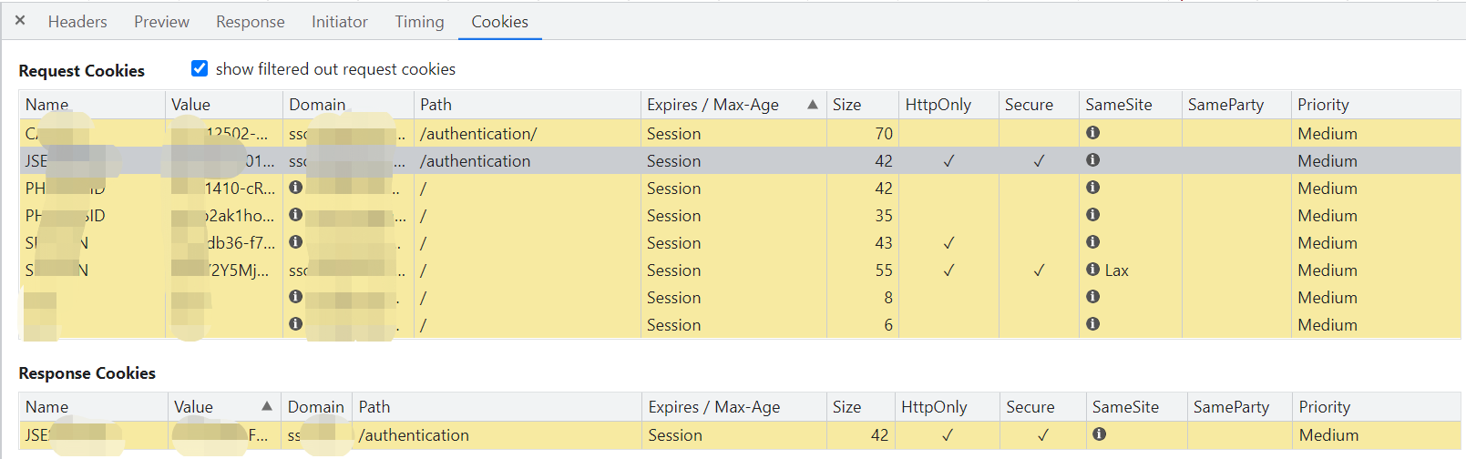The height and width of the screenshot is (459, 1466).
Task: Click SameSite info icon in size 43 row
Action: pyautogui.click(x=1092, y=242)
